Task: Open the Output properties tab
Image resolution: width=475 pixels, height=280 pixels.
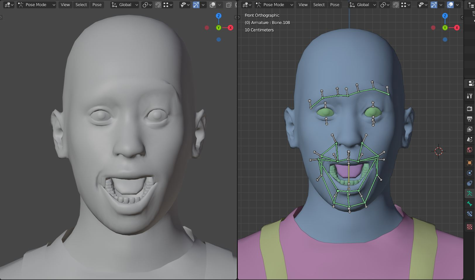Action: [x=469, y=119]
